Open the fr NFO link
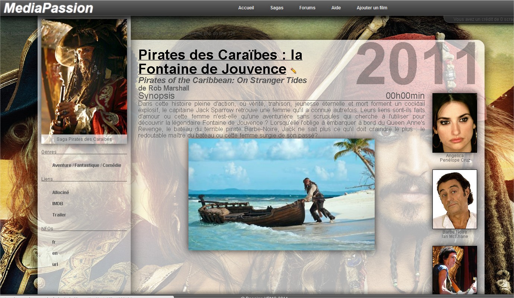514x298 pixels. coord(54,242)
